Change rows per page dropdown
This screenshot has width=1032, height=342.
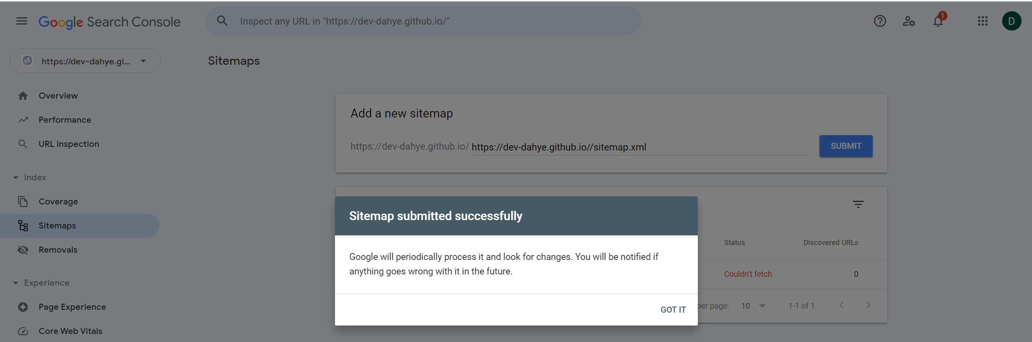[x=753, y=306]
